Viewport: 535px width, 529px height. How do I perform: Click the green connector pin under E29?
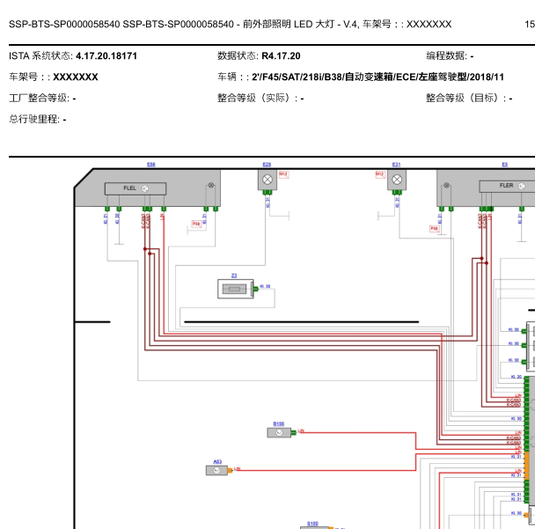(267, 193)
